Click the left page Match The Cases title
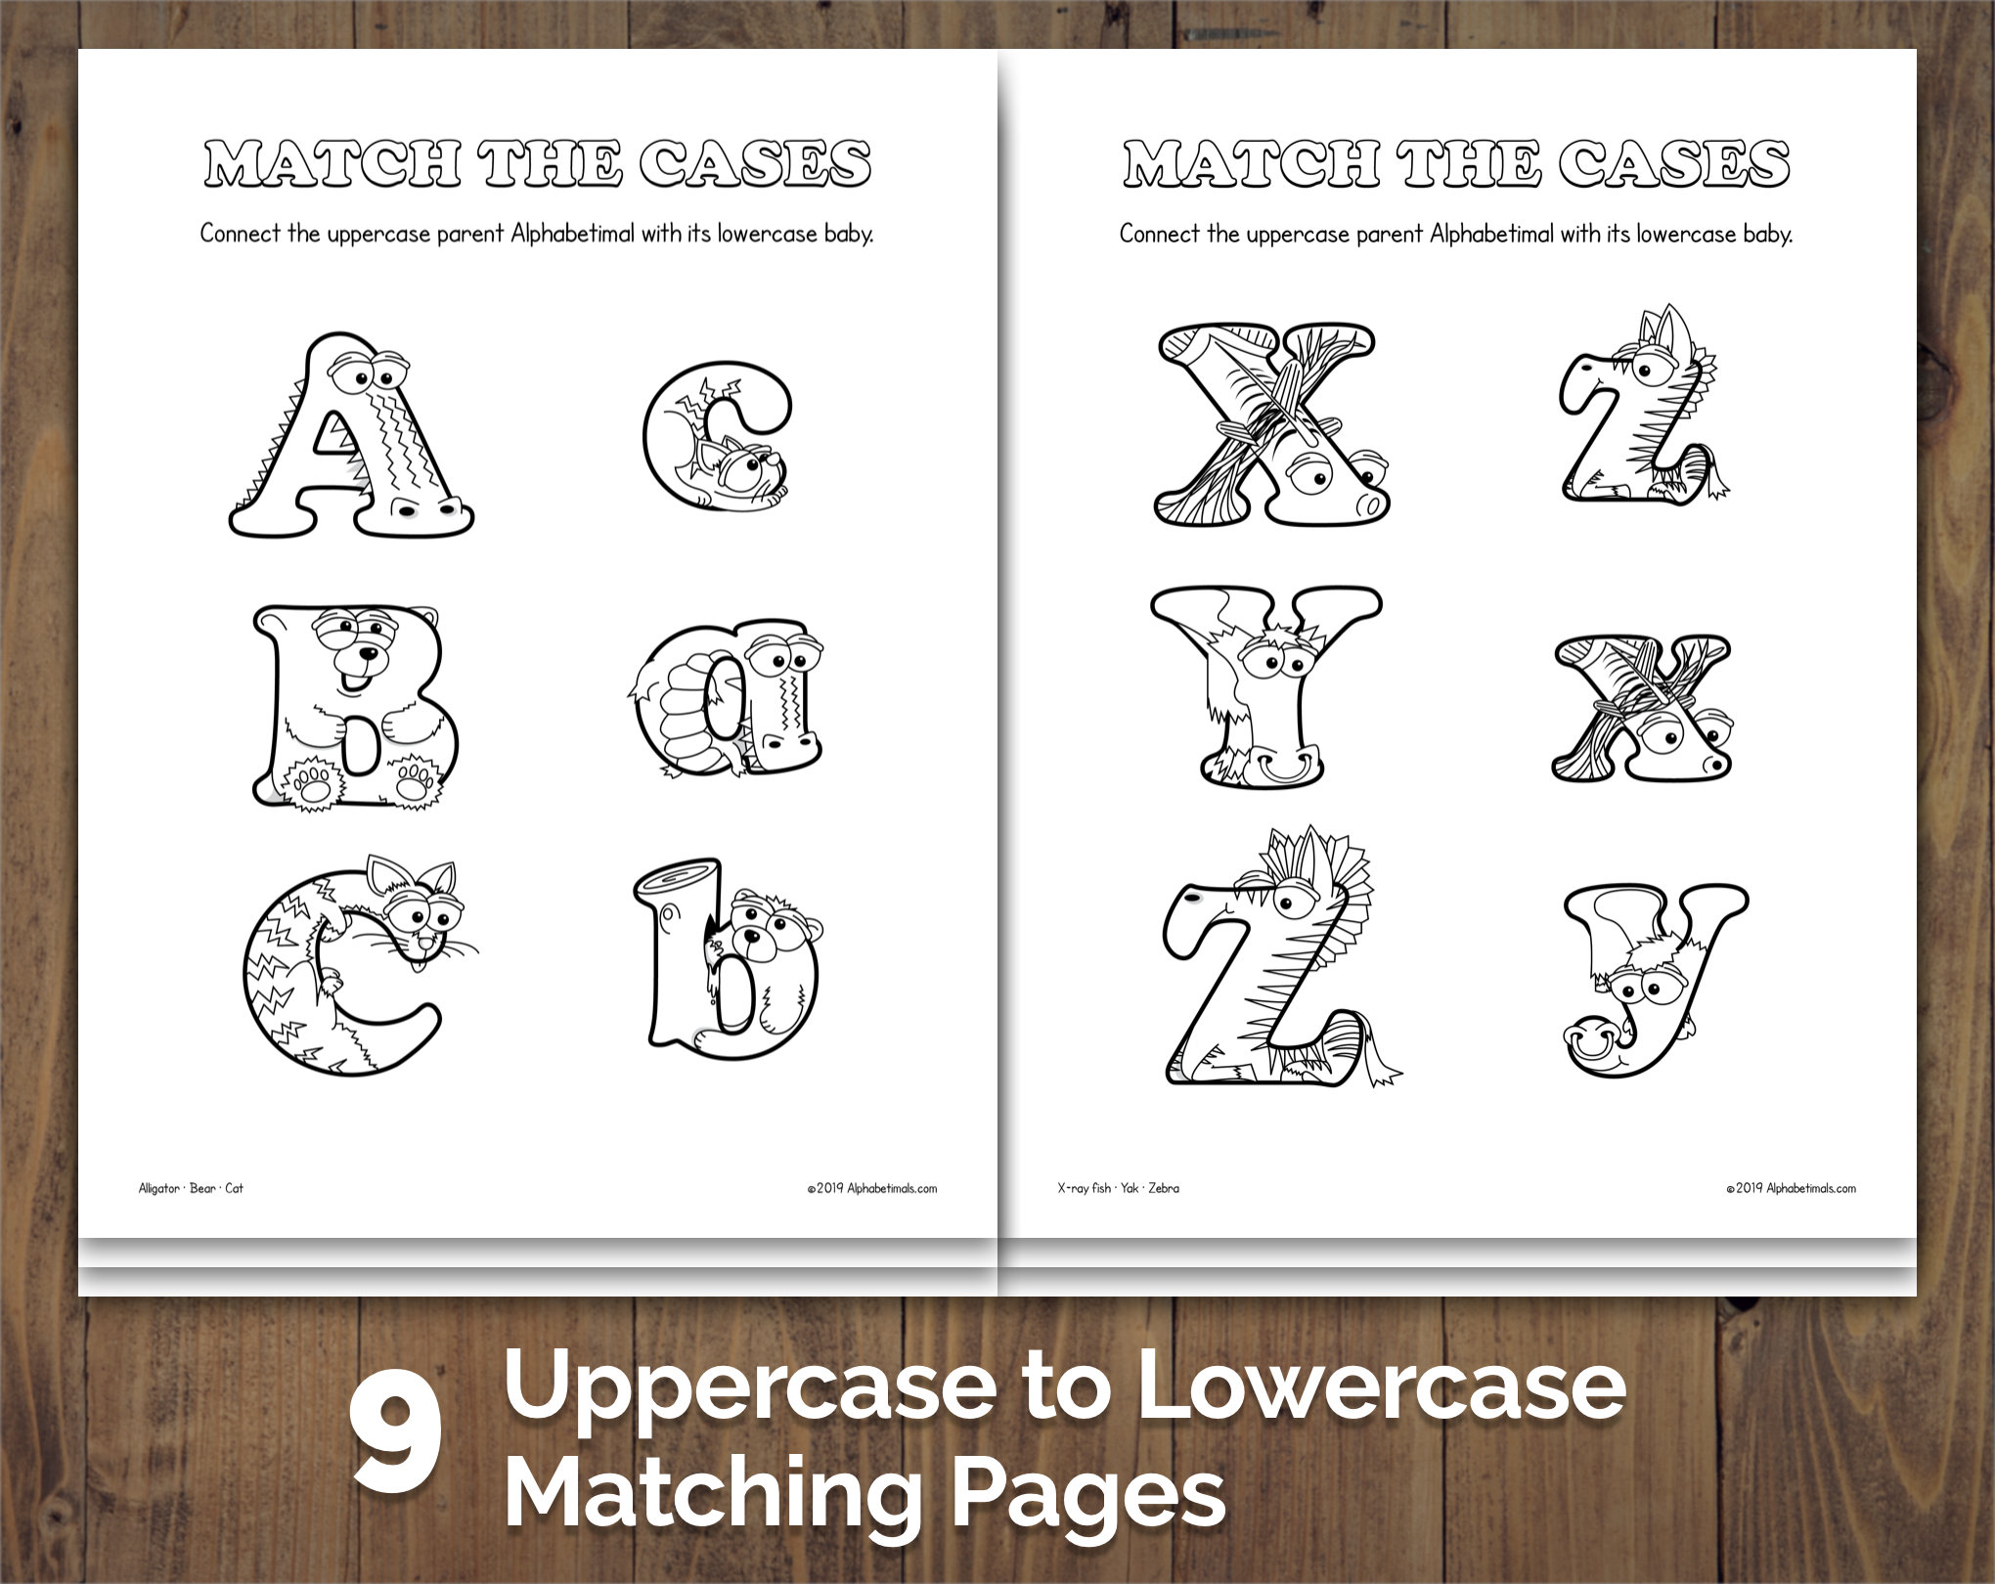1995x1584 pixels. [537, 163]
